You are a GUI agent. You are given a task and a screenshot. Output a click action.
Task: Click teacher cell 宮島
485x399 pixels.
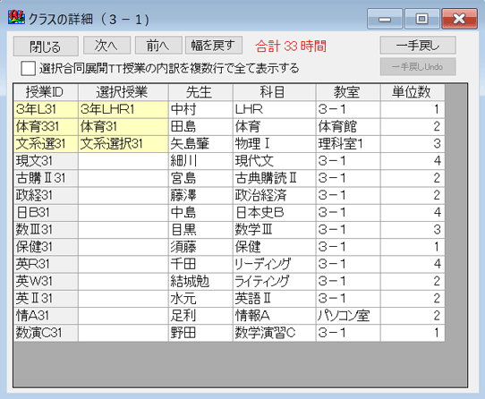pyautogui.click(x=200, y=178)
